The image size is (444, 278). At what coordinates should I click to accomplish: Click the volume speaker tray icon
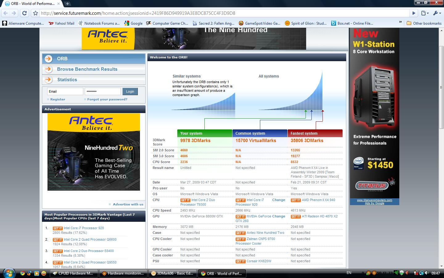427,273
